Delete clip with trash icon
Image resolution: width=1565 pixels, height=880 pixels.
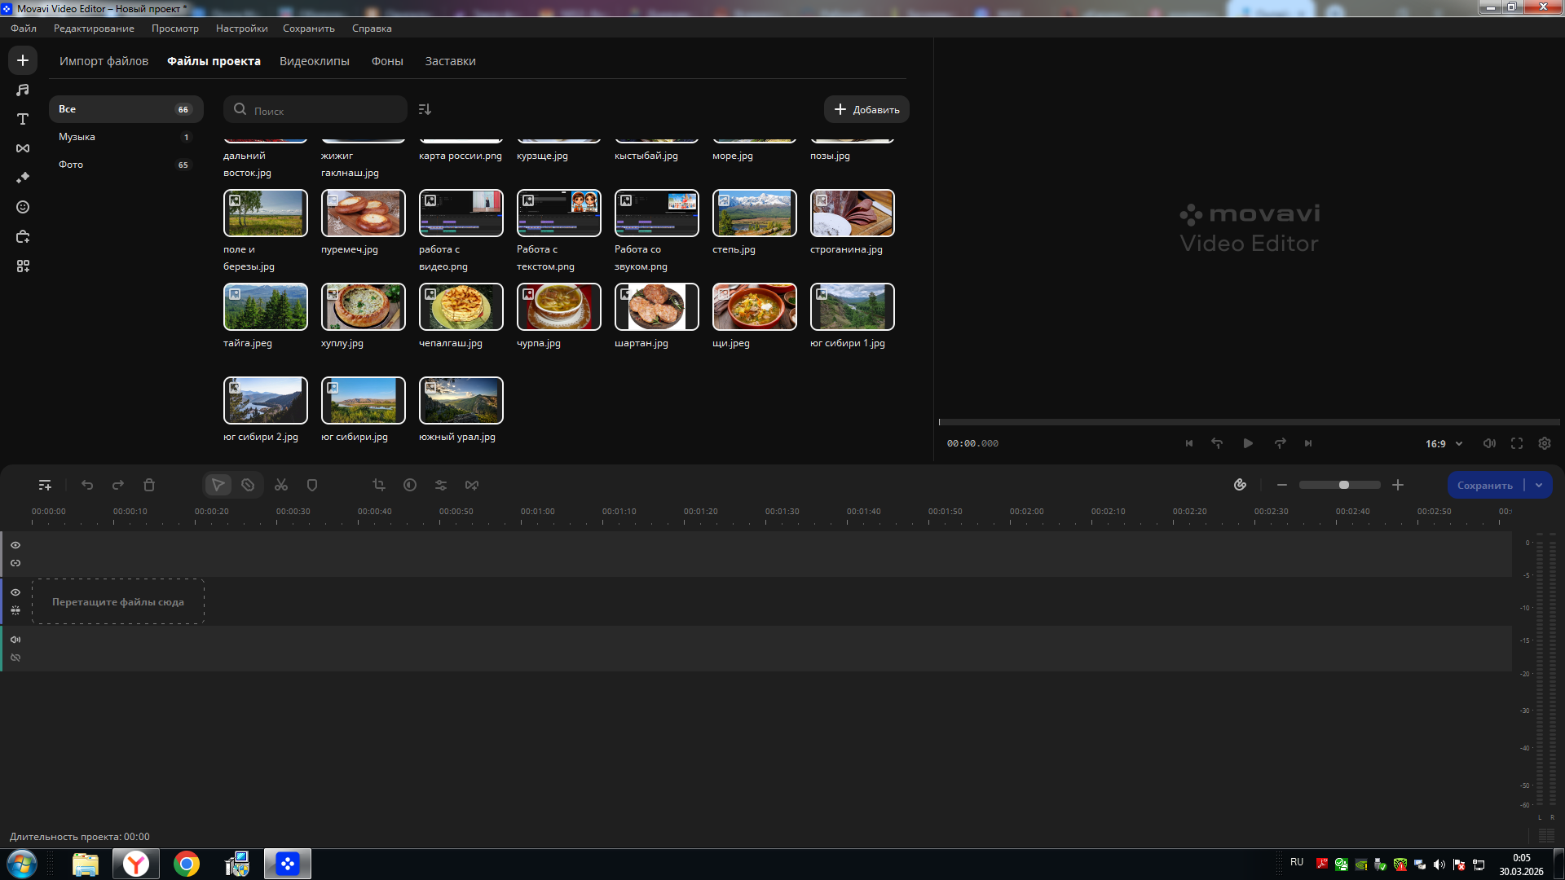(149, 485)
